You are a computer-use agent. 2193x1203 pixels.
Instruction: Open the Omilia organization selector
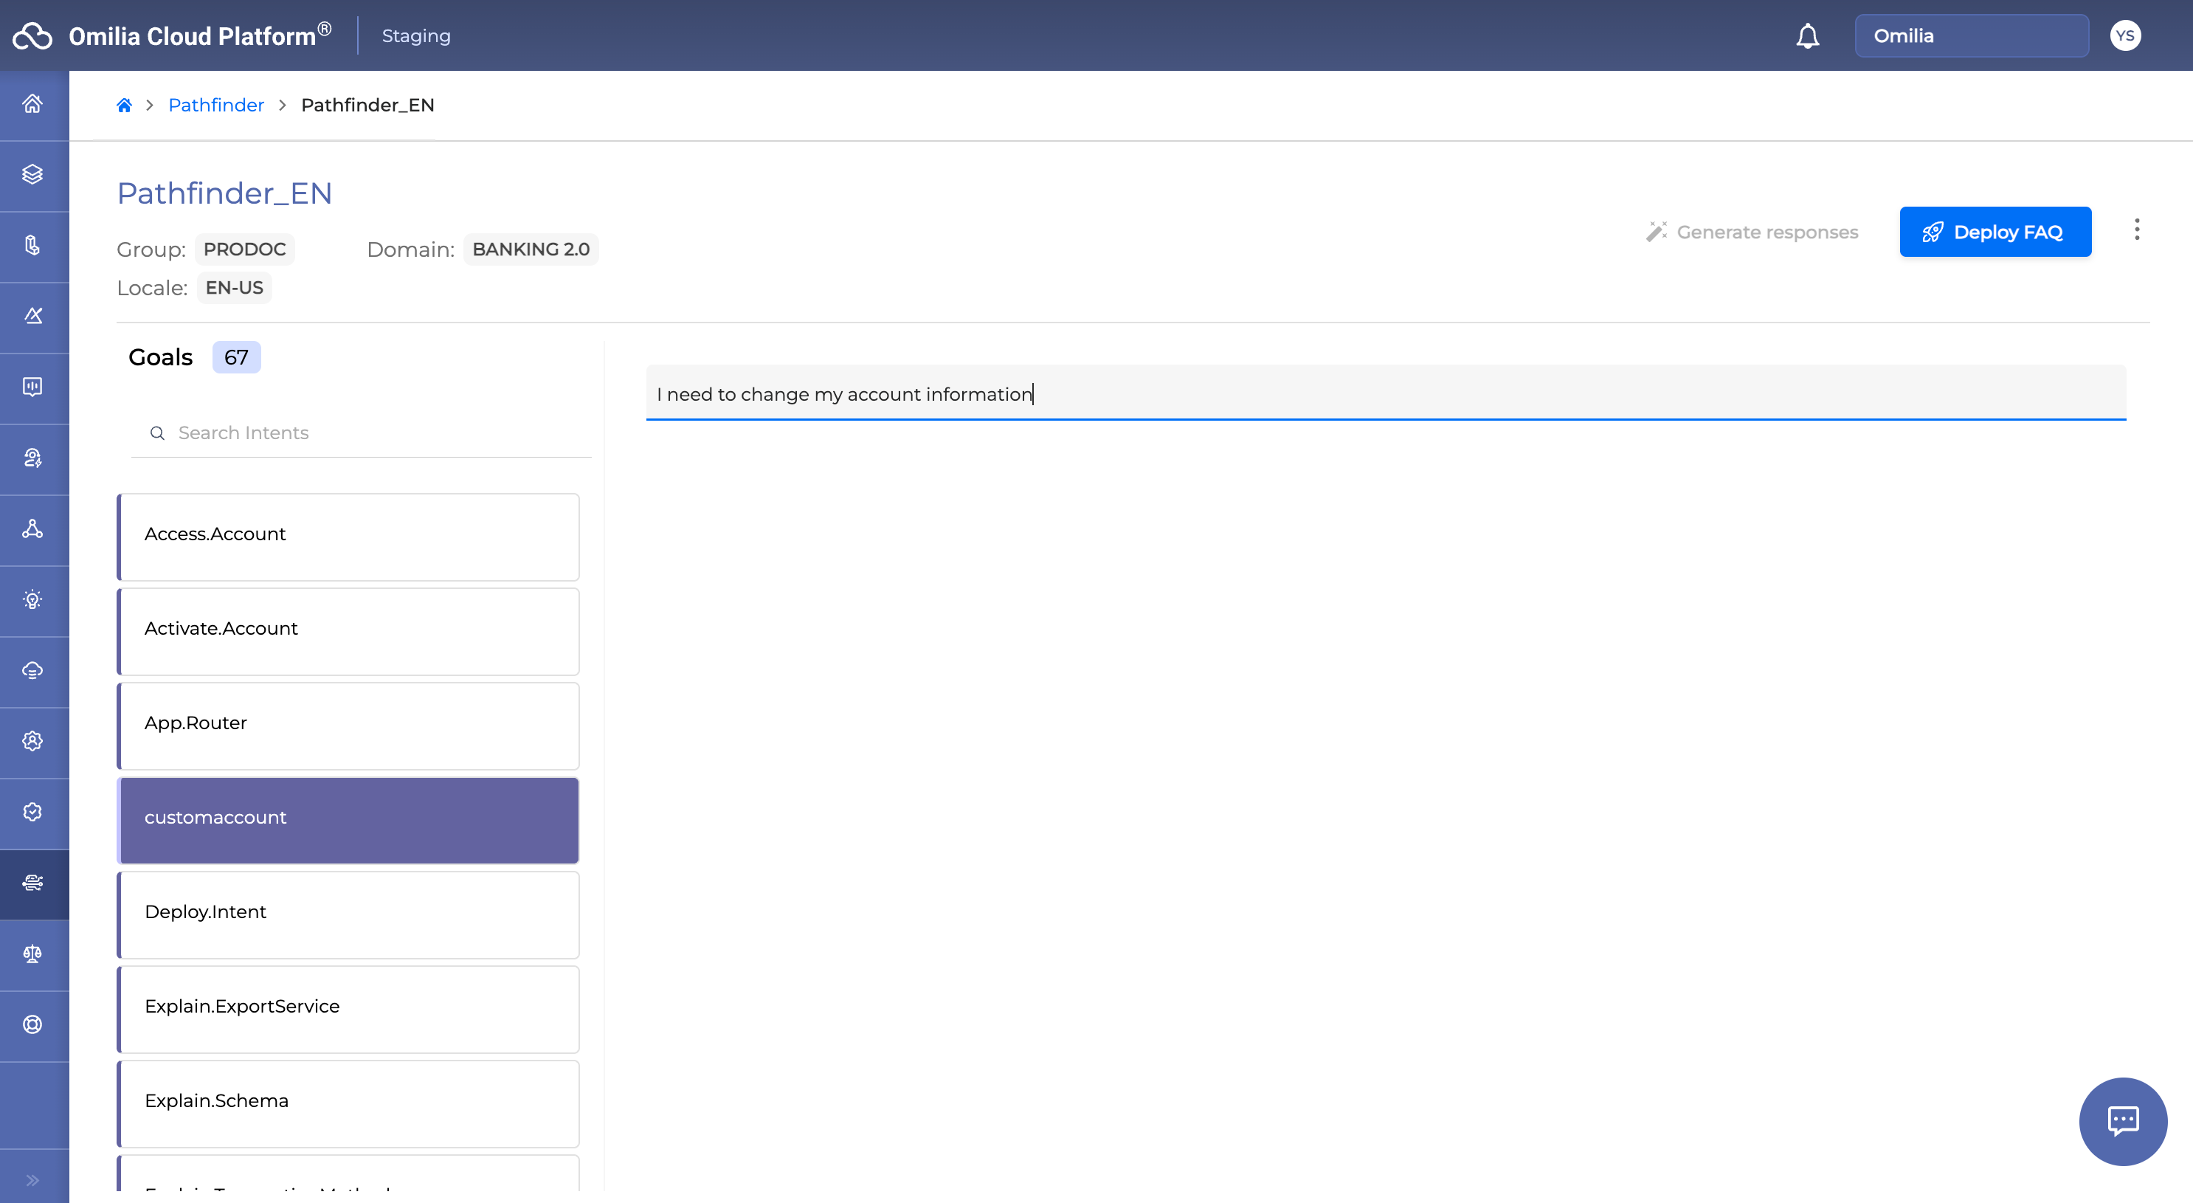[x=1971, y=35]
